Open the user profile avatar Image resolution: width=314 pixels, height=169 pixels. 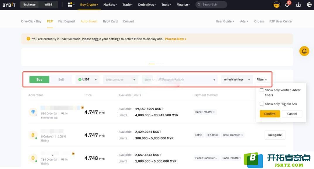coord(277,5)
